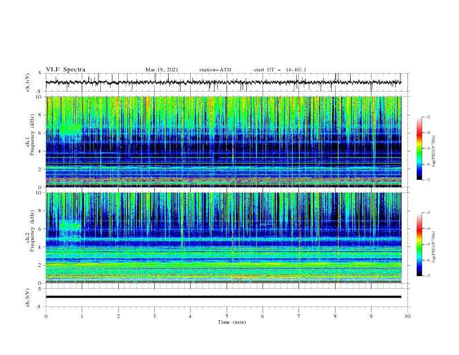Screen dimensions: 459x355
Task: Click bottom time axis tick label "10"
Action: coord(407,316)
